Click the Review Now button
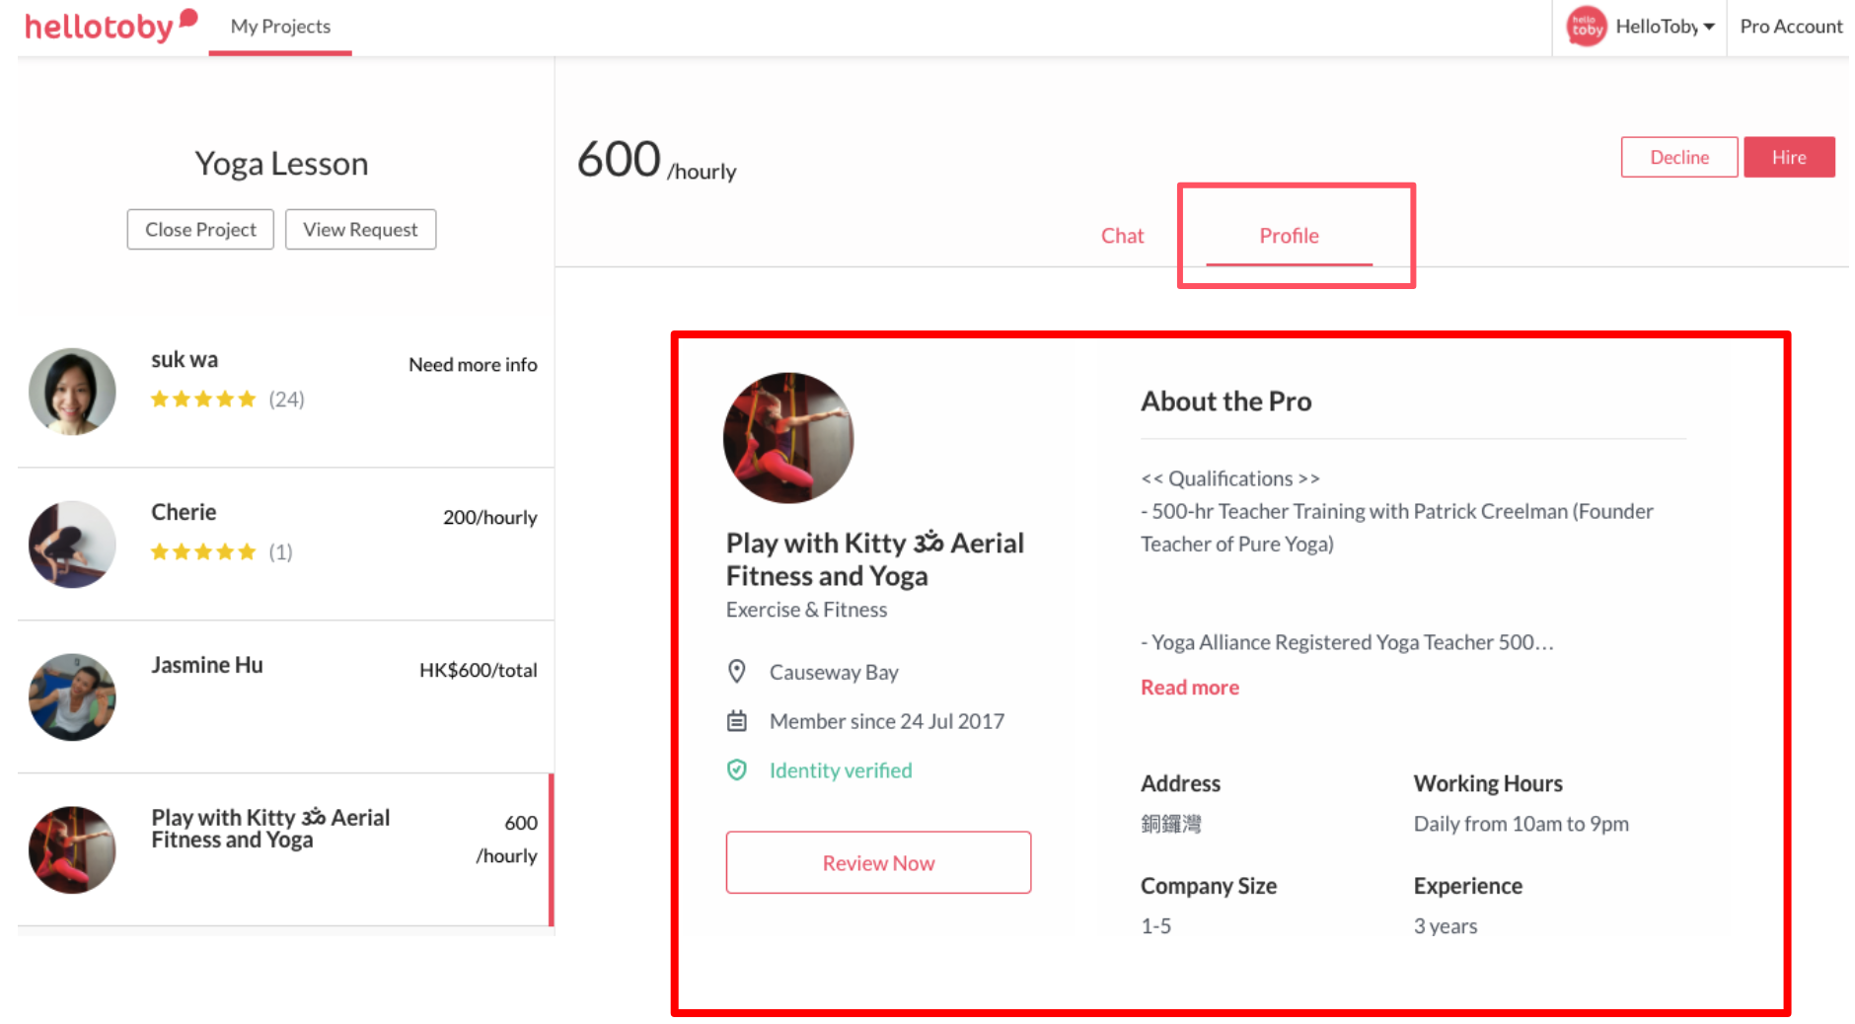The image size is (1855, 1024). (x=878, y=863)
